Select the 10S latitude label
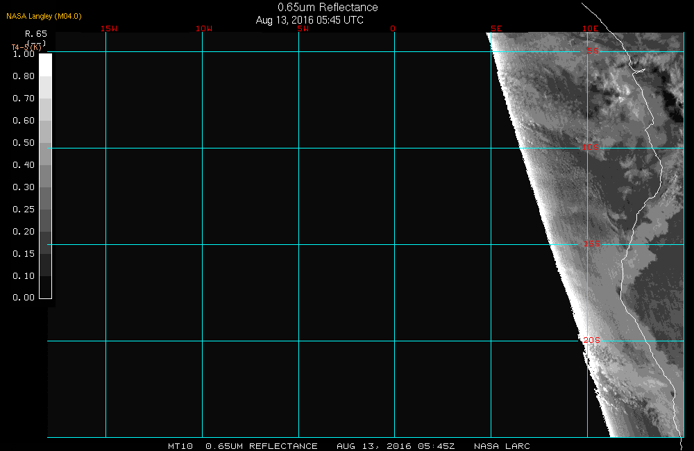The image size is (694, 451). [590, 147]
